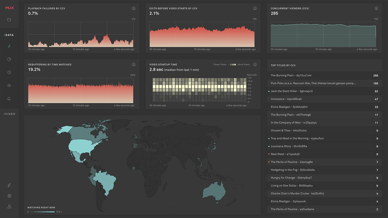Select the real-time pulse monitor icon
Screen dimensions: 388x218
(9, 46)
